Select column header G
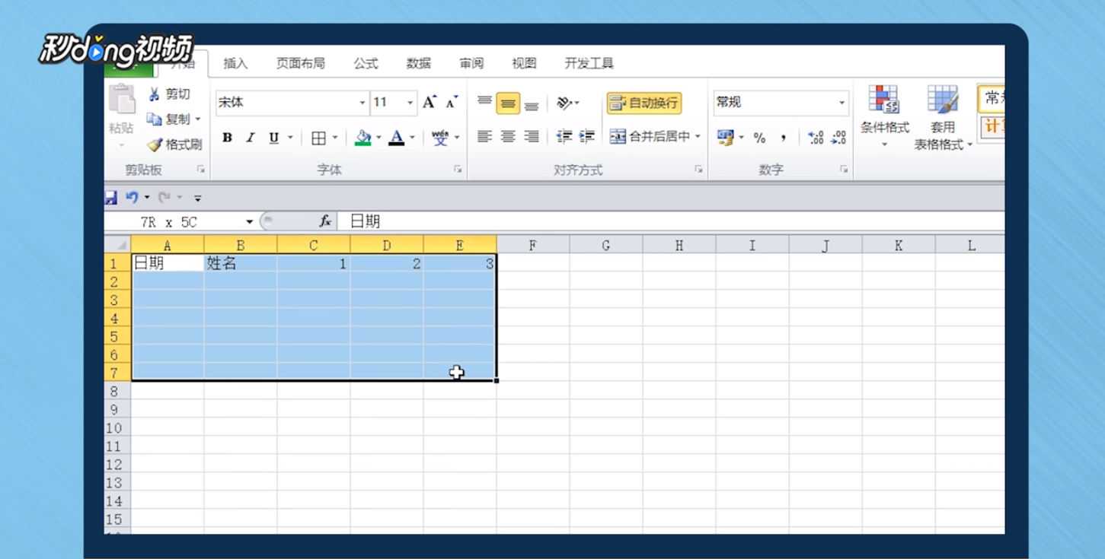Screen dimensions: 1105x559 click(x=606, y=245)
